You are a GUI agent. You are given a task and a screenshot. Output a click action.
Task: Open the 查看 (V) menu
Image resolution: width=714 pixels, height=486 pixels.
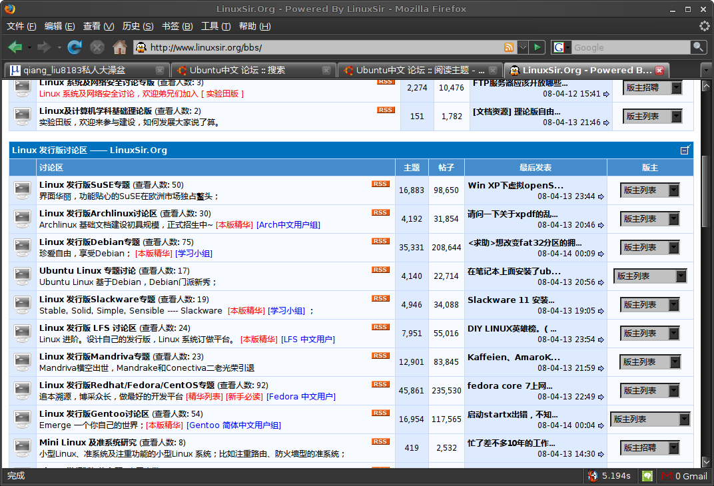[x=99, y=27]
